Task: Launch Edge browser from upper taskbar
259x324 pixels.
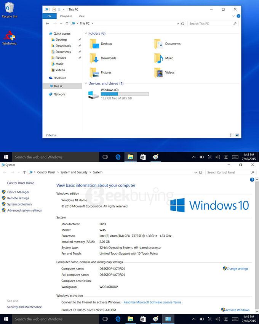Action: [x=118, y=157]
